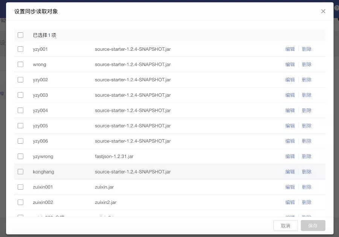
Task: Select the yzy003 name text
Action: point(40,95)
